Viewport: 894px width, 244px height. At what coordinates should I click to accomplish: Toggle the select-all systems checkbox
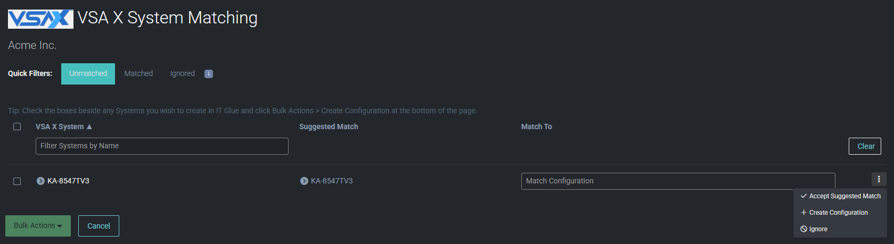17,127
